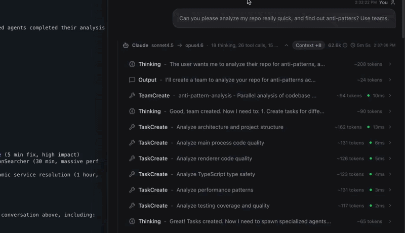Click the 10ms latency value
The width and height of the screenshot is (405, 233).
[x=379, y=96]
